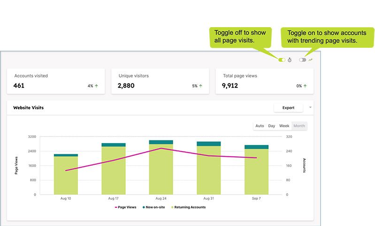
Task: Click the Page Views axis title
Action: click(x=16, y=166)
